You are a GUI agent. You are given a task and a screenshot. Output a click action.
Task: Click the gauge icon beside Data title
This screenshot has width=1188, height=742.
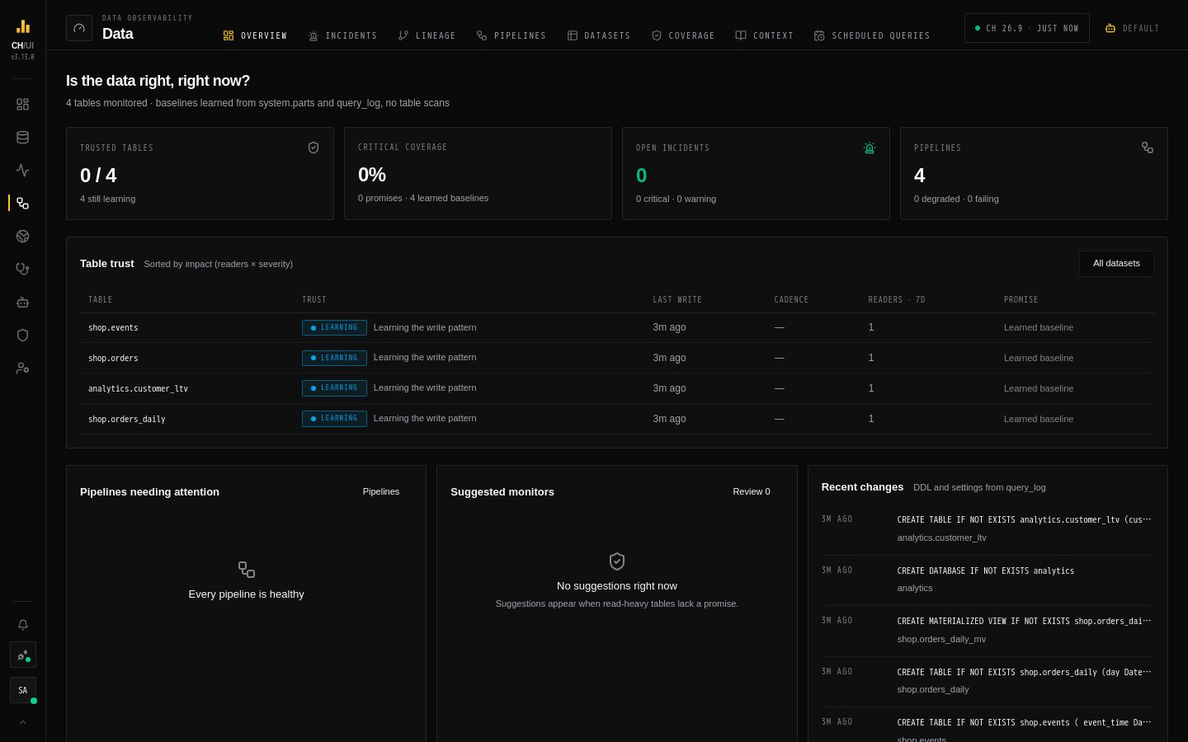click(x=79, y=28)
